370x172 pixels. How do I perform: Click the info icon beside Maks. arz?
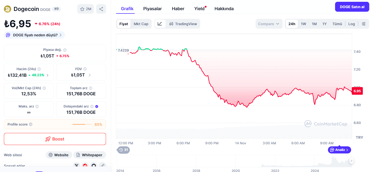37,106
